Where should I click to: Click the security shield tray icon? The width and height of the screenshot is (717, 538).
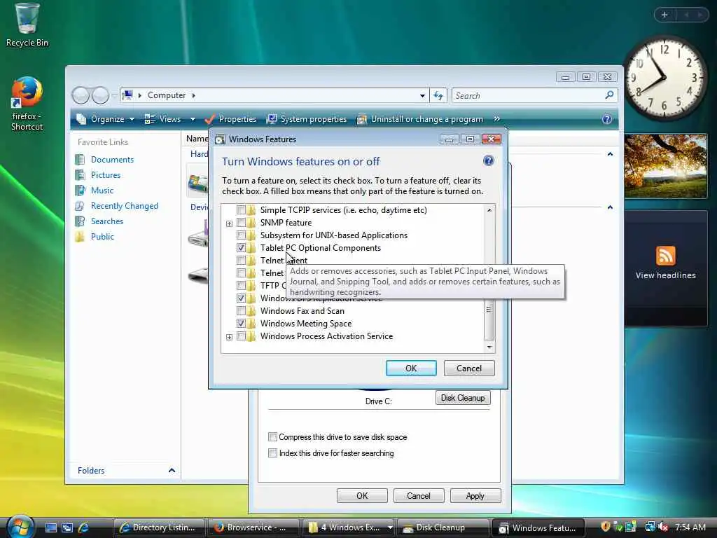(606, 527)
